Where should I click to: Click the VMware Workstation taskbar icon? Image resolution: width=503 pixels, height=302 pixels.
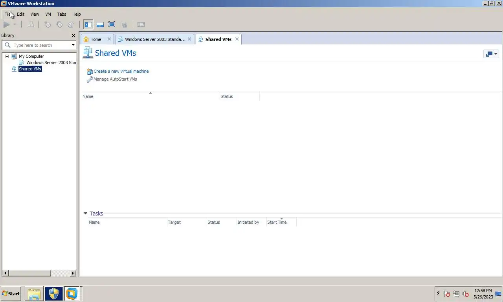72,293
